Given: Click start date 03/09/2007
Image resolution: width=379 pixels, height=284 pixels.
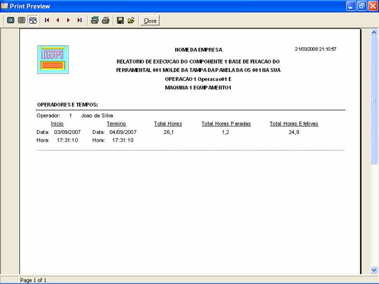Looking at the screenshot, I should tap(68, 132).
